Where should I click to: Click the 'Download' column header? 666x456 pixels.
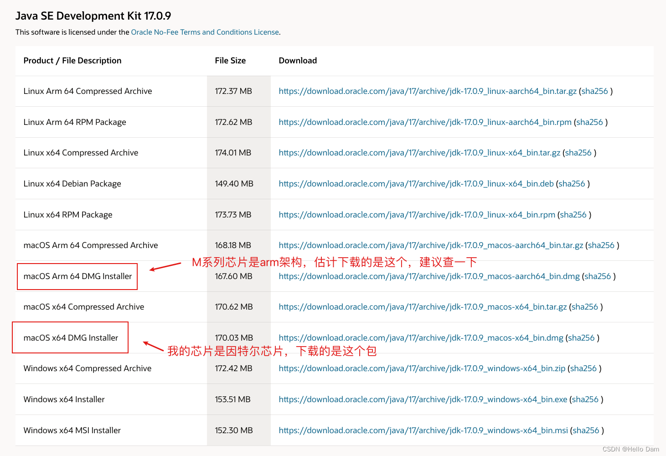click(298, 61)
